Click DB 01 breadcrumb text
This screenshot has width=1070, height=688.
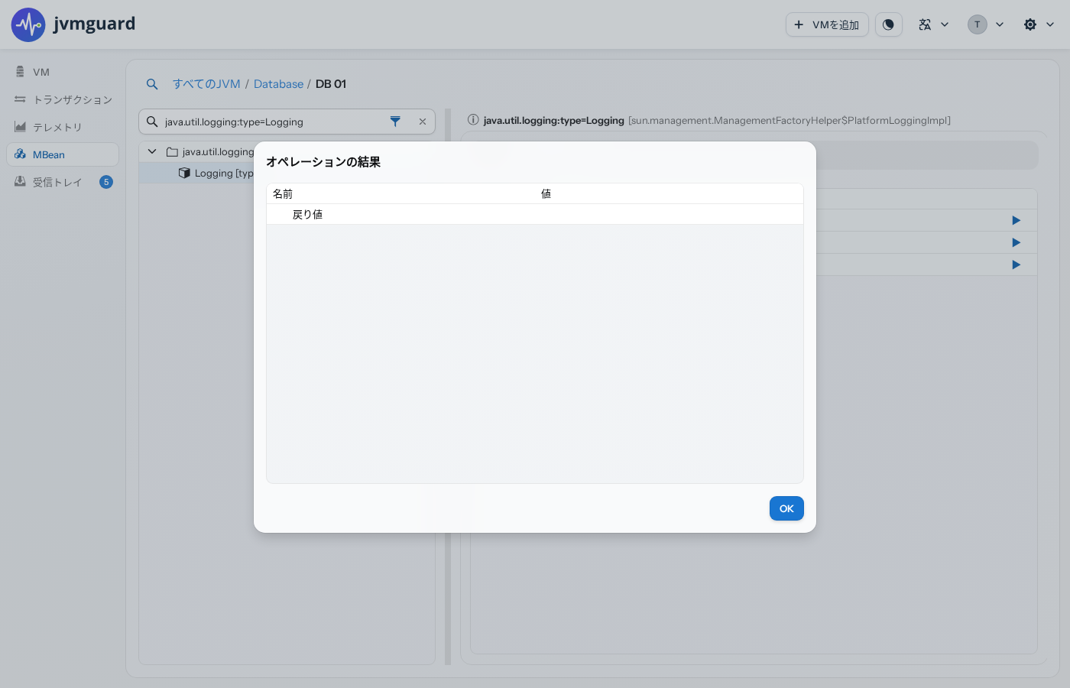pos(331,84)
